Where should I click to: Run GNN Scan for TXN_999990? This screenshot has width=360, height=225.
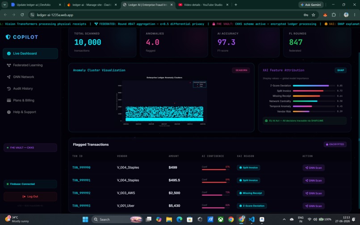tap(314, 168)
